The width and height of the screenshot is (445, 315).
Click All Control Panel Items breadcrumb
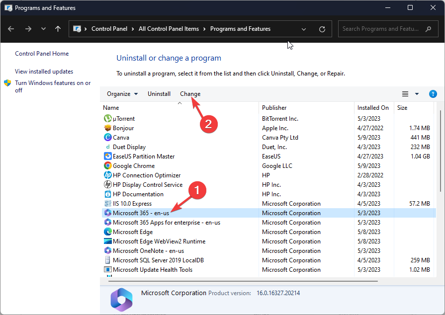click(169, 29)
